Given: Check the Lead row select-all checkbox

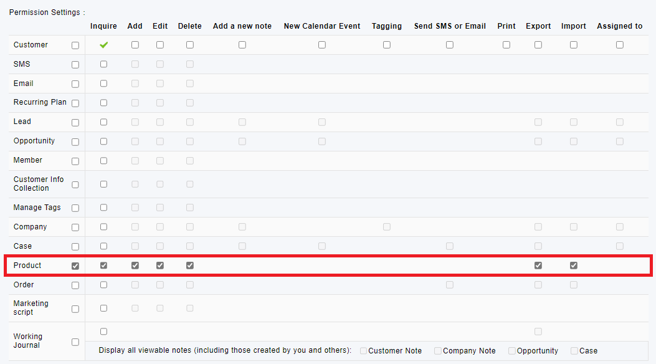Looking at the screenshot, I should click(x=75, y=123).
